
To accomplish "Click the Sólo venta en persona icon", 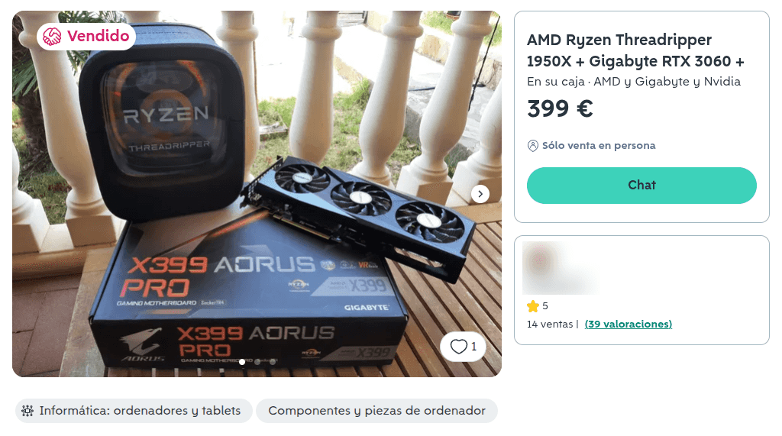I will (x=532, y=146).
